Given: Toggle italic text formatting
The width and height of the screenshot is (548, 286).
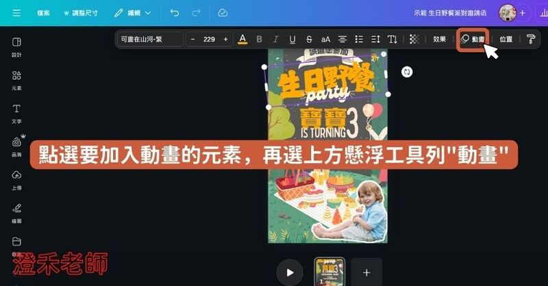Looking at the screenshot, I should pyautogui.click(x=276, y=40).
